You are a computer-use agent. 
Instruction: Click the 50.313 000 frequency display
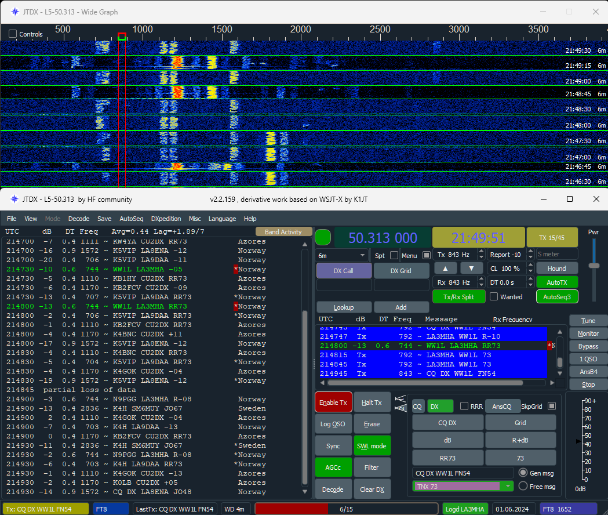coord(383,238)
